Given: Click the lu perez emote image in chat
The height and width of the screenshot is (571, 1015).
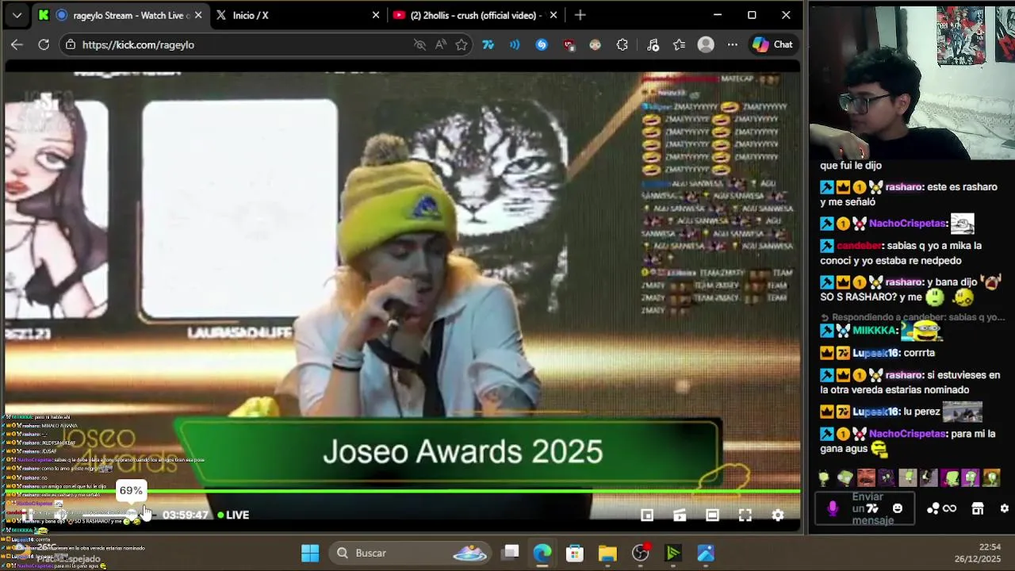Looking at the screenshot, I should [x=962, y=412].
